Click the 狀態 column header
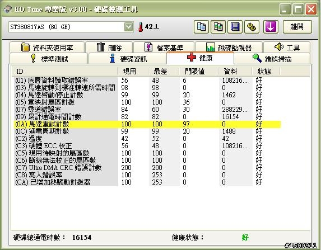The width and height of the screenshot is (321, 250). [x=266, y=72]
